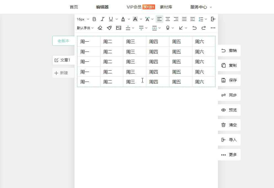Expand the 服务中心 navigation menu
This screenshot has width=274, height=188.
pyautogui.click(x=201, y=7)
